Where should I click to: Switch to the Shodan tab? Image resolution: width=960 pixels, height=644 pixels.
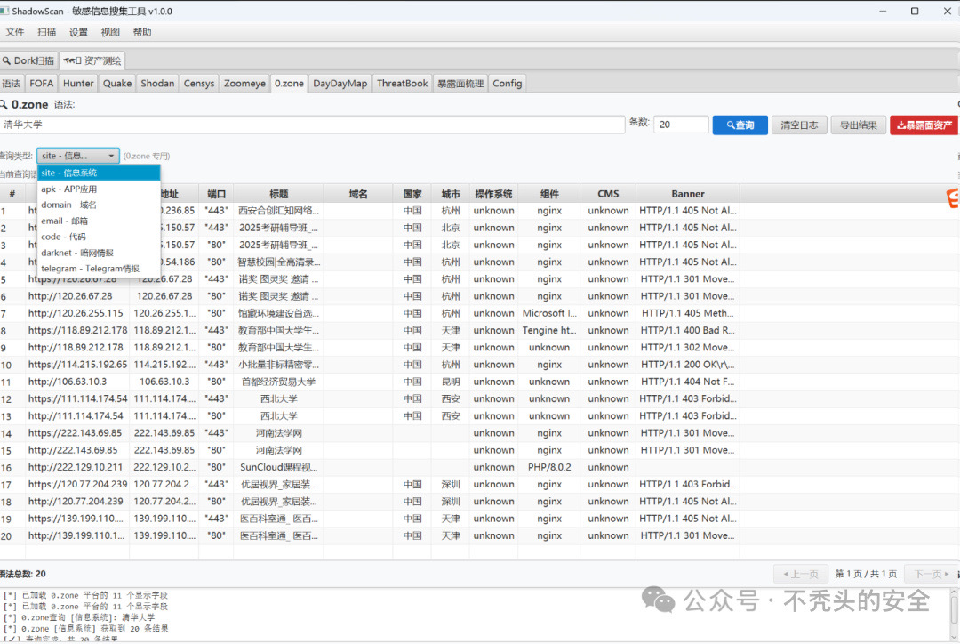pyautogui.click(x=157, y=84)
